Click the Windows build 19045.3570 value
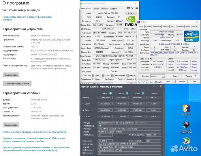This screenshot has width=201, height=156. click(x=37, y=112)
